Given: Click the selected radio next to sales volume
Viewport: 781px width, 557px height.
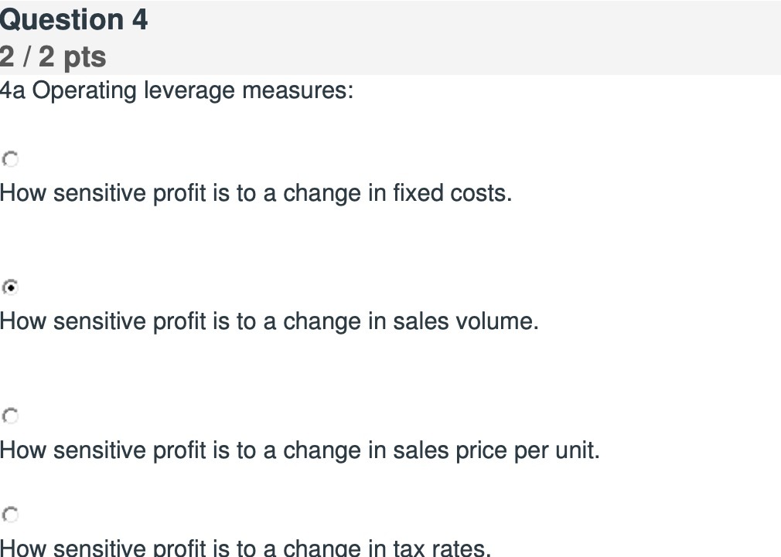Looking at the screenshot, I should coord(10,288).
